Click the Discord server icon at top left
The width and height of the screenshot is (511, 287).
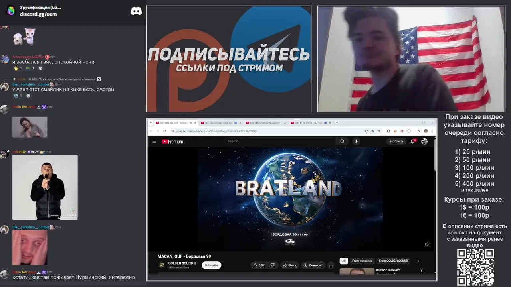pyautogui.click(x=11, y=10)
